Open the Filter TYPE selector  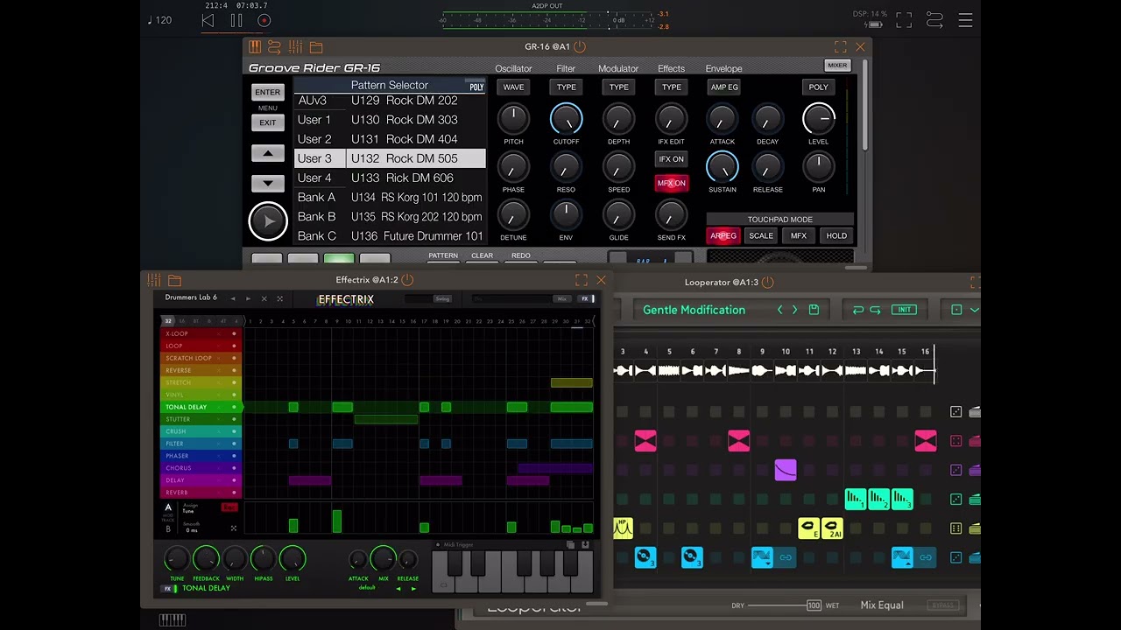567,87
